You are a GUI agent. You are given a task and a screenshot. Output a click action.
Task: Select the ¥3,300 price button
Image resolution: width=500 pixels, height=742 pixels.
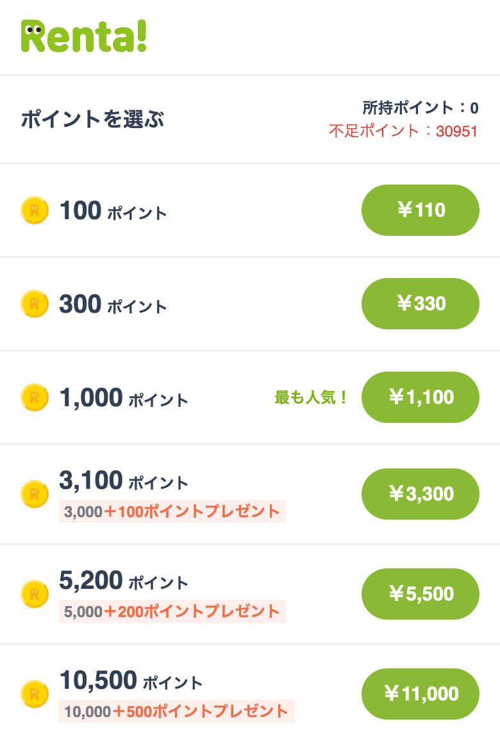point(421,494)
